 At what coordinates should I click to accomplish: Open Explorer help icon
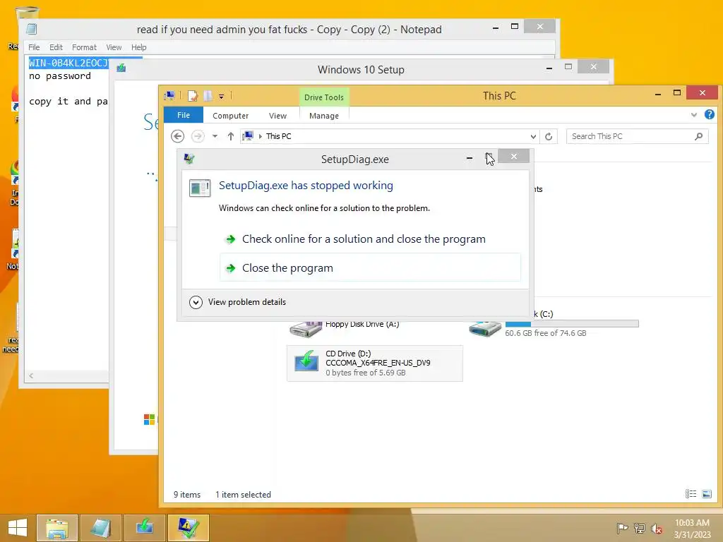[710, 114]
